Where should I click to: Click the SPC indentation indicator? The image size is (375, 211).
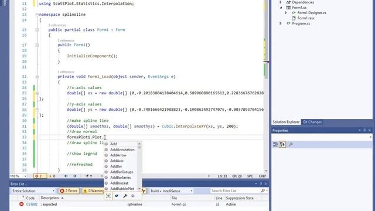tap(250, 176)
